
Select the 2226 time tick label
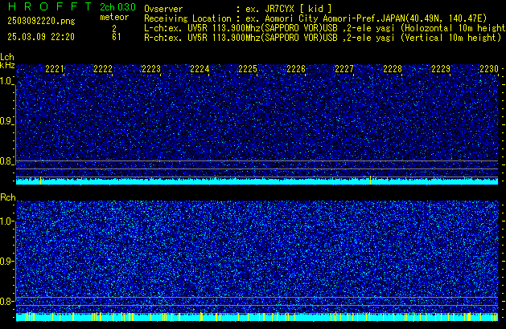296,69
